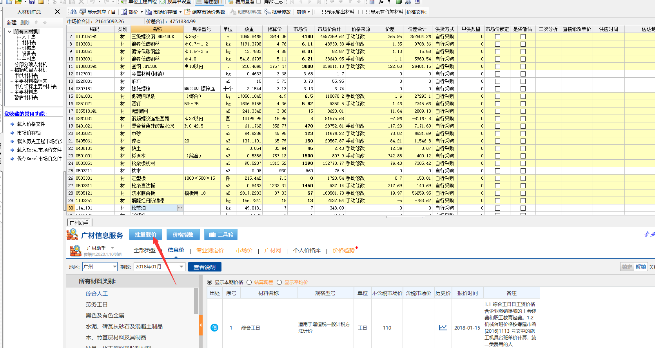This screenshot has height=348, width=655.
Task: Click 载入历史工程市场价 arrow icon
Action: [12, 141]
